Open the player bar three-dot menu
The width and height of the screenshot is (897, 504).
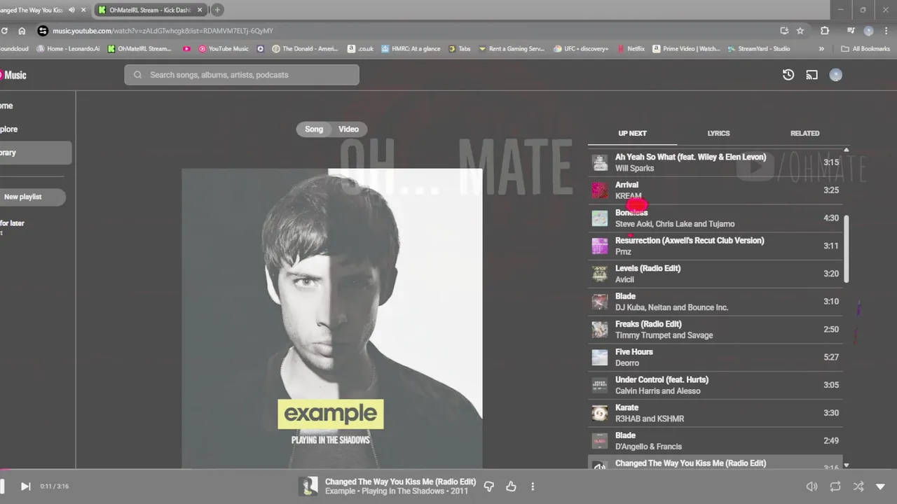click(533, 486)
